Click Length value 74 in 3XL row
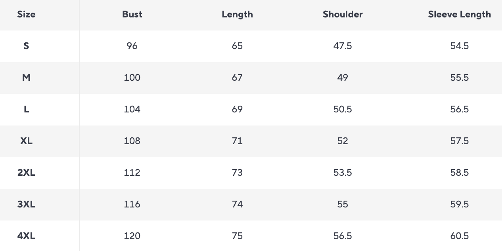The height and width of the screenshot is (251, 502). tap(237, 204)
